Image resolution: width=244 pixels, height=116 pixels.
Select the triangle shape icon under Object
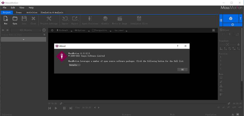237,34
